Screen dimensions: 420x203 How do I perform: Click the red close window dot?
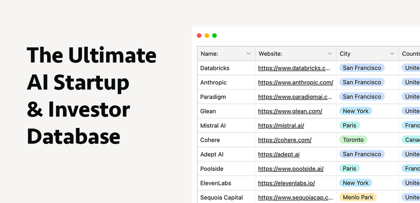pyautogui.click(x=199, y=35)
